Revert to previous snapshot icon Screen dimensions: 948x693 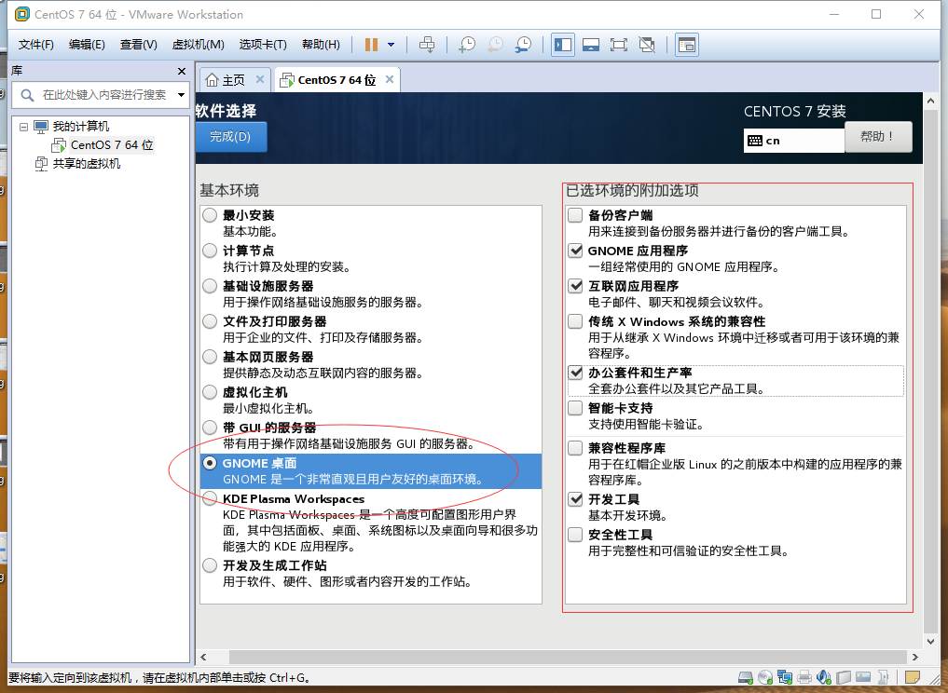click(x=495, y=45)
